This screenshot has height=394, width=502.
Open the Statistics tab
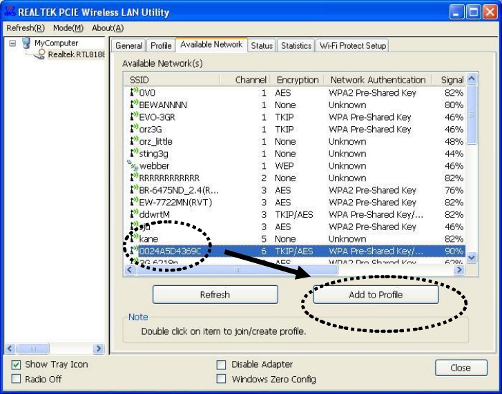[296, 45]
